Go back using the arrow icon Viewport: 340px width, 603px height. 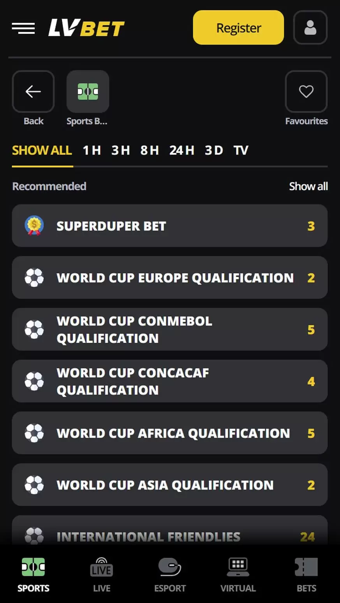click(33, 91)
